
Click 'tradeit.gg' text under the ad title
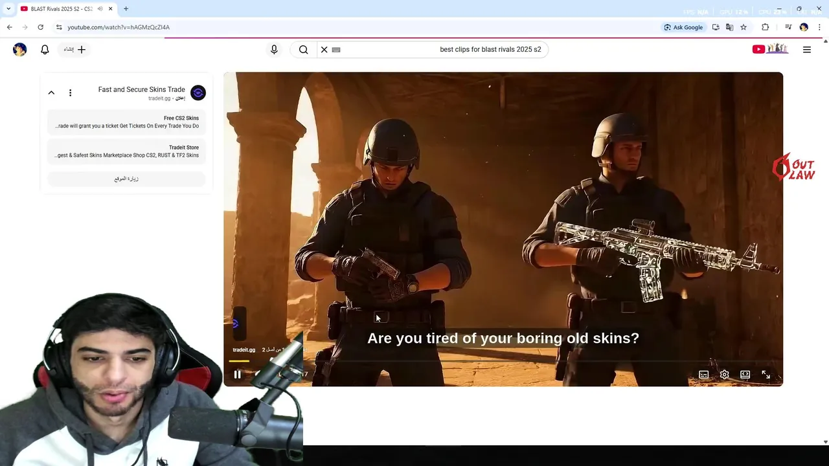(159, 98)
